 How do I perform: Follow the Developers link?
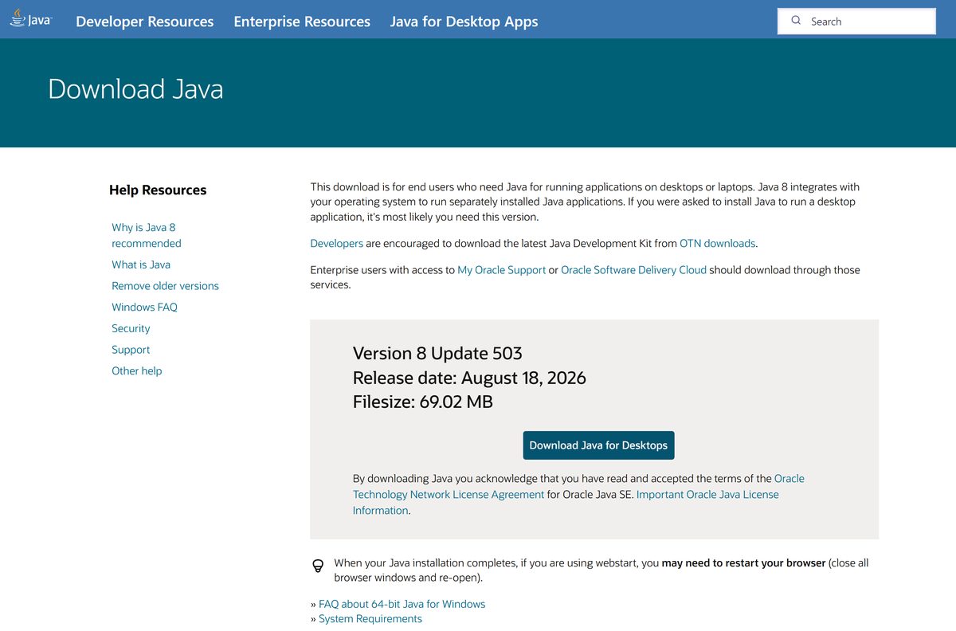(336, 244)
